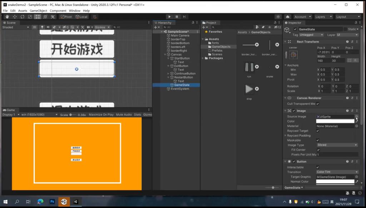Open the Layers dropdown in toolbar
Screen dimensions: 366x208
323,17
